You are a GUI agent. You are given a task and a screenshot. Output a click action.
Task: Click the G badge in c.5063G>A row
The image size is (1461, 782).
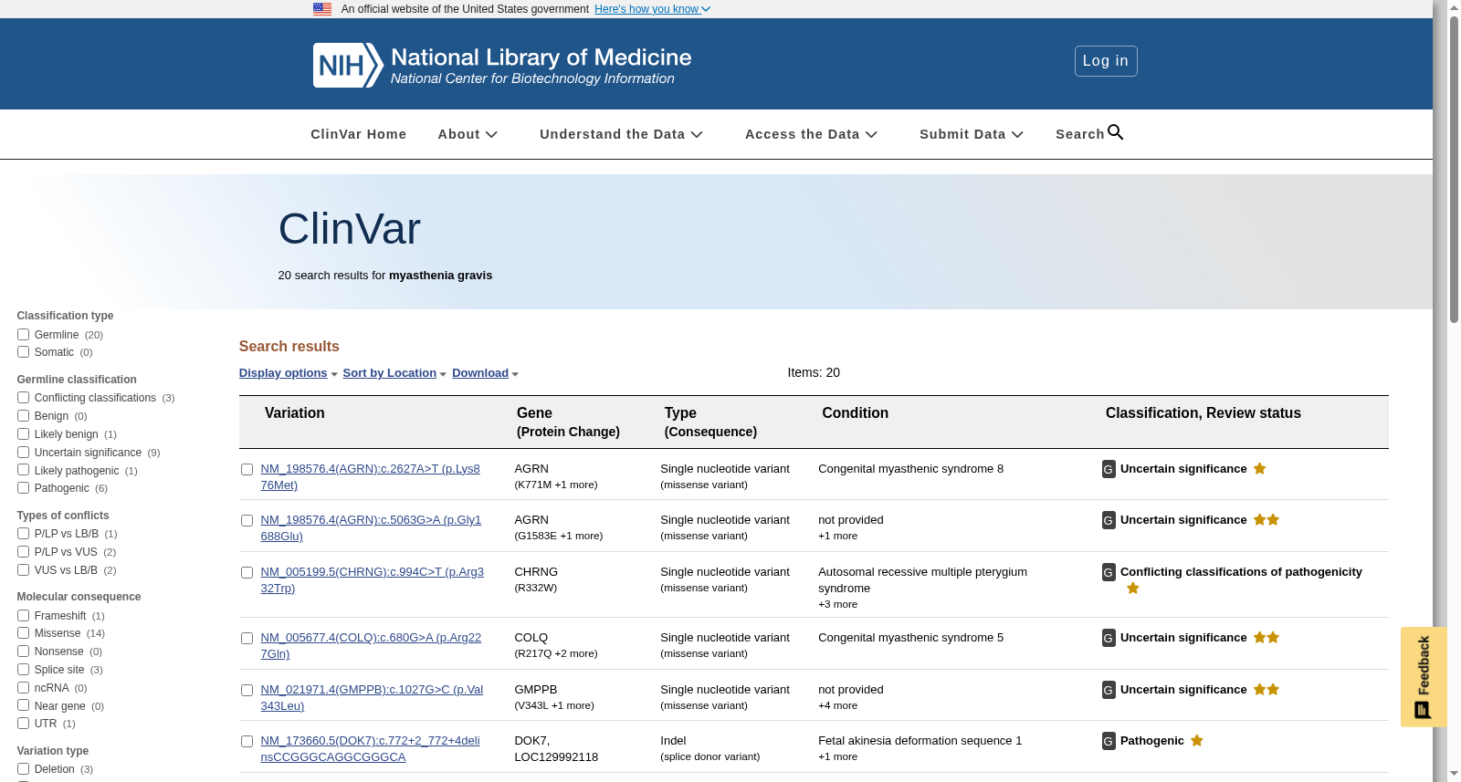[x=1109, y=520]
